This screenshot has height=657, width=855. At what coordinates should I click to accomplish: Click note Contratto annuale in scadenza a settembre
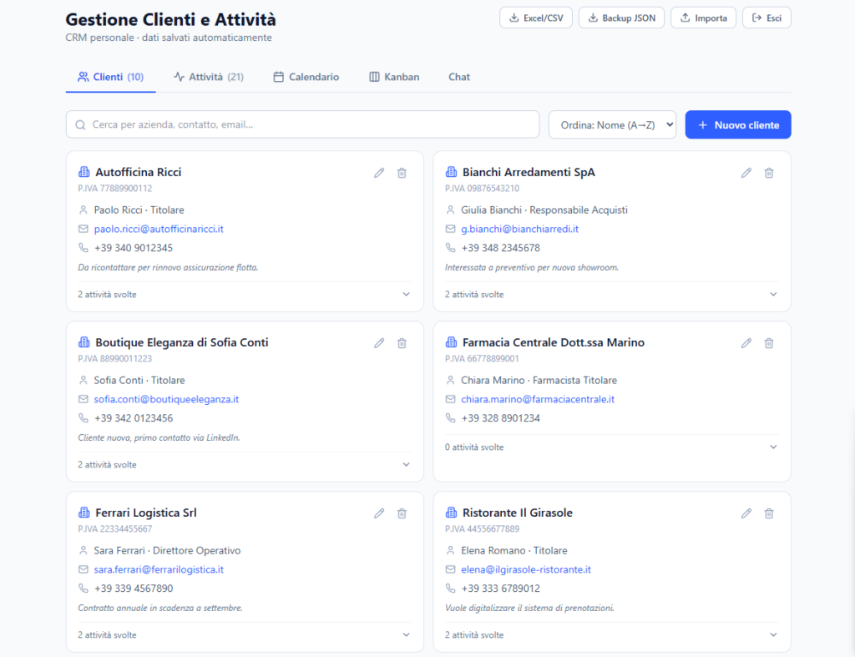[x=160, y=608]
